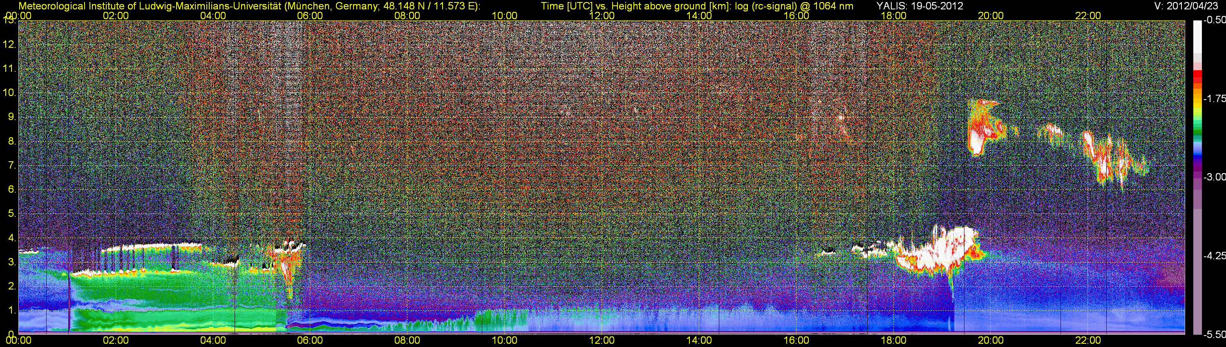
Task: Click the '00:00' label on the bottom time axis
Action: (18, 340)
